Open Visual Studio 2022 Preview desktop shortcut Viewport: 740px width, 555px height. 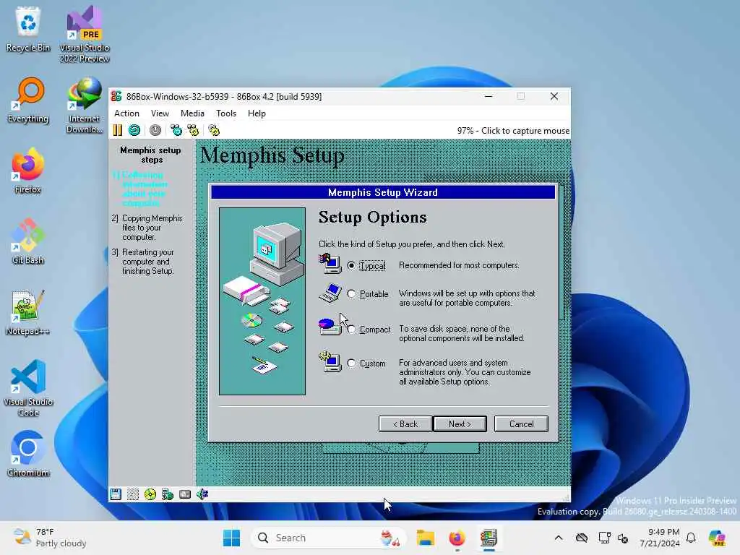coord(85,35)
